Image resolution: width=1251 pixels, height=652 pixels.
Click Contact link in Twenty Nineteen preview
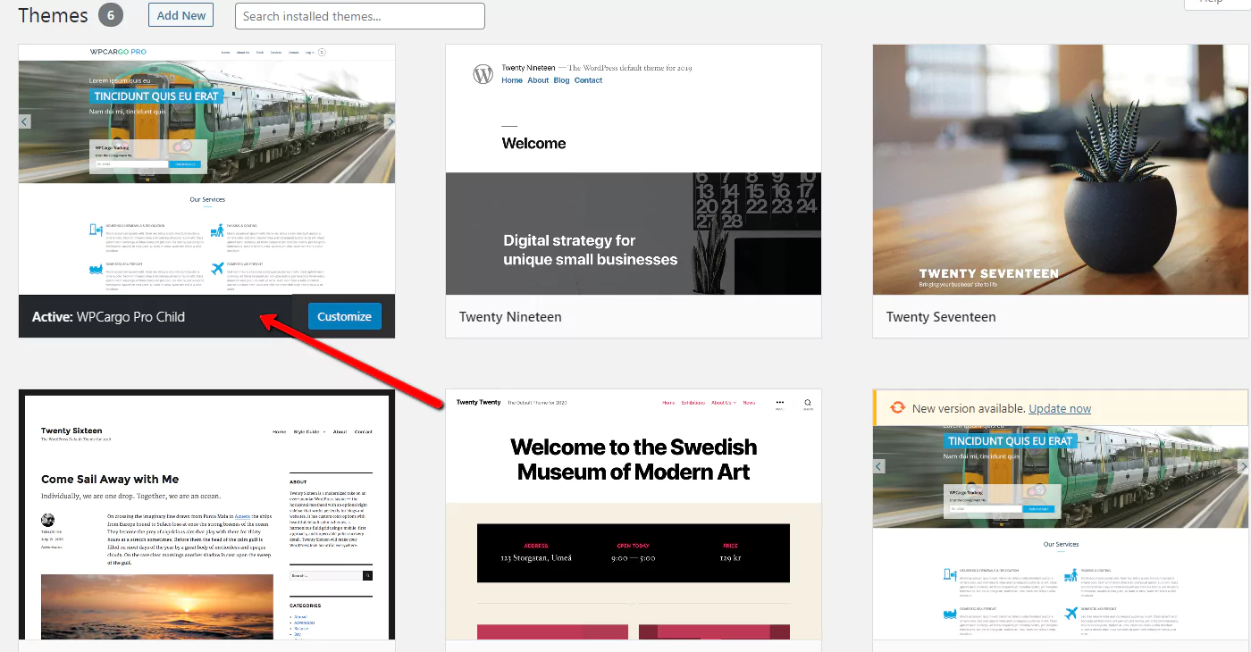[x=588, y=80]
